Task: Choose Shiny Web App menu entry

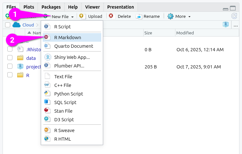Action: [x=72, y=57]
